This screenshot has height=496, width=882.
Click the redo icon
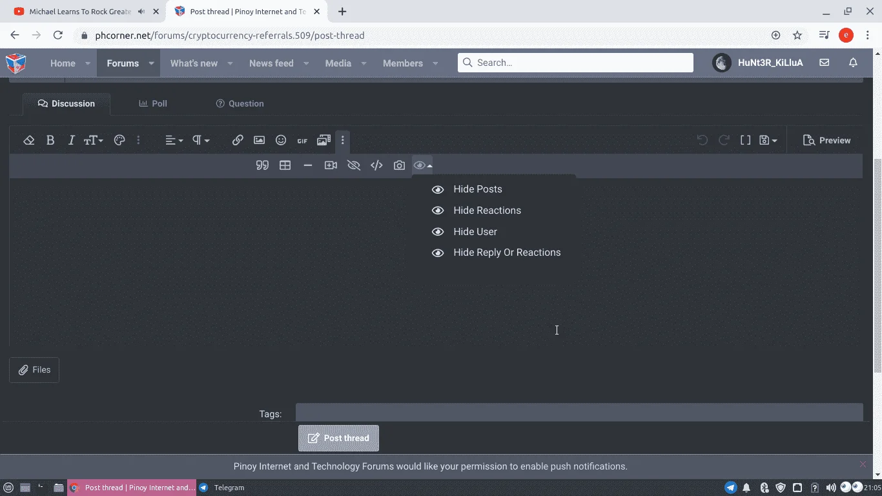pyautogui.click(x=724, y=140)
